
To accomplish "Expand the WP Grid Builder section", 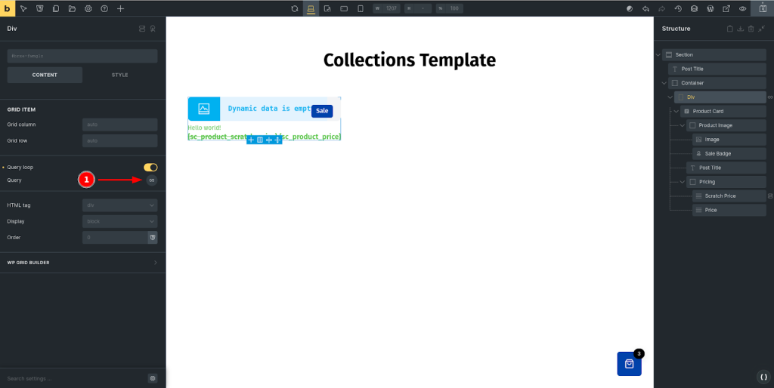I will 82,263.
